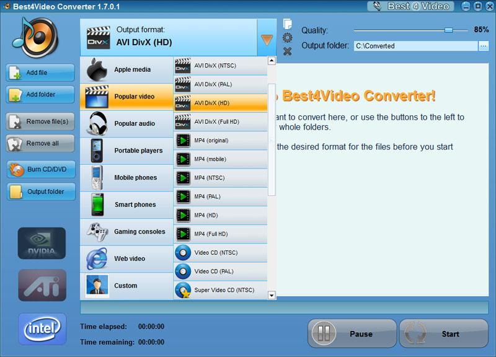Select the Portable players category
The image size is (496, 357).
click(126, 151)
